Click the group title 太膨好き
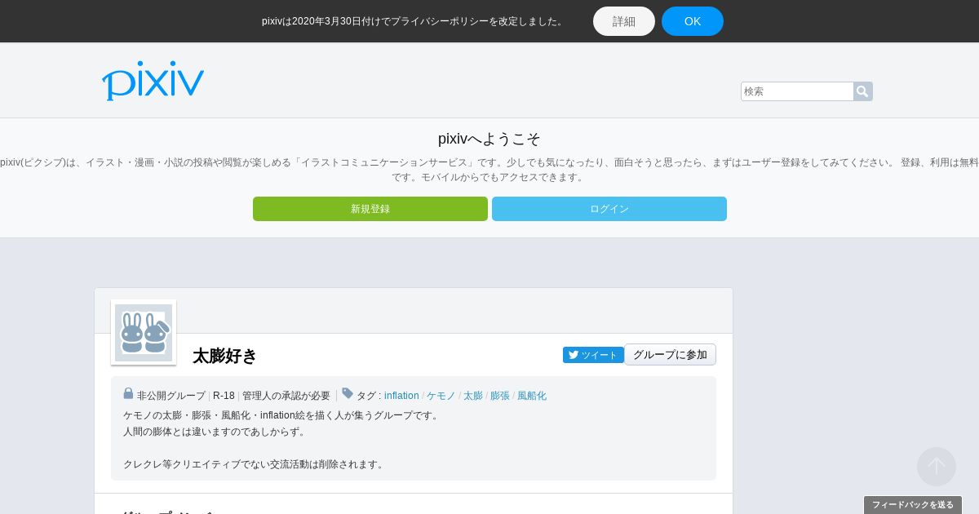979x514 pixels. pyautogui.click(x=225, y=356)
